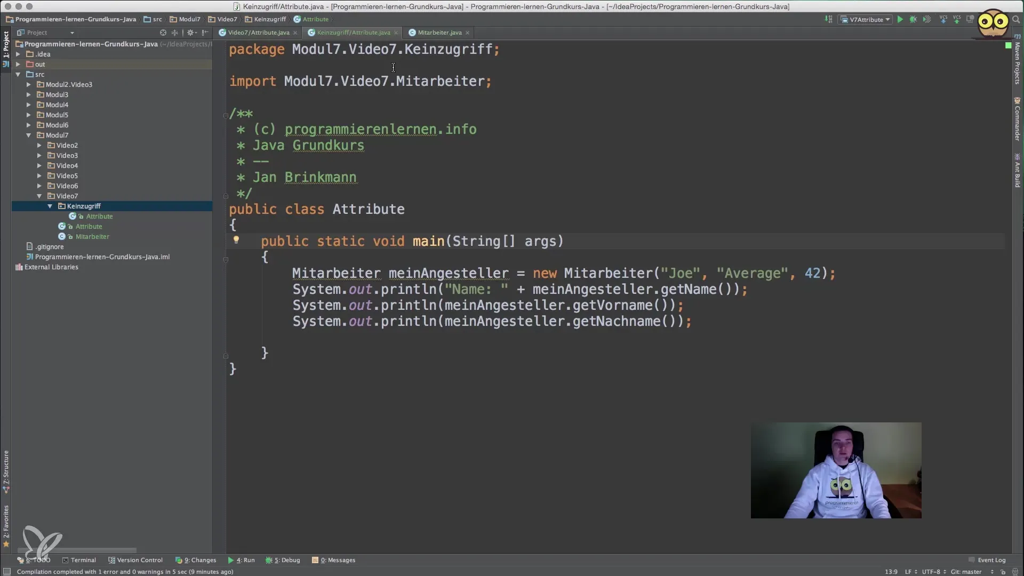Expand the .idea folder
Image resolution: width=1024 pixels, height=576 pixels.
[18, 54]
